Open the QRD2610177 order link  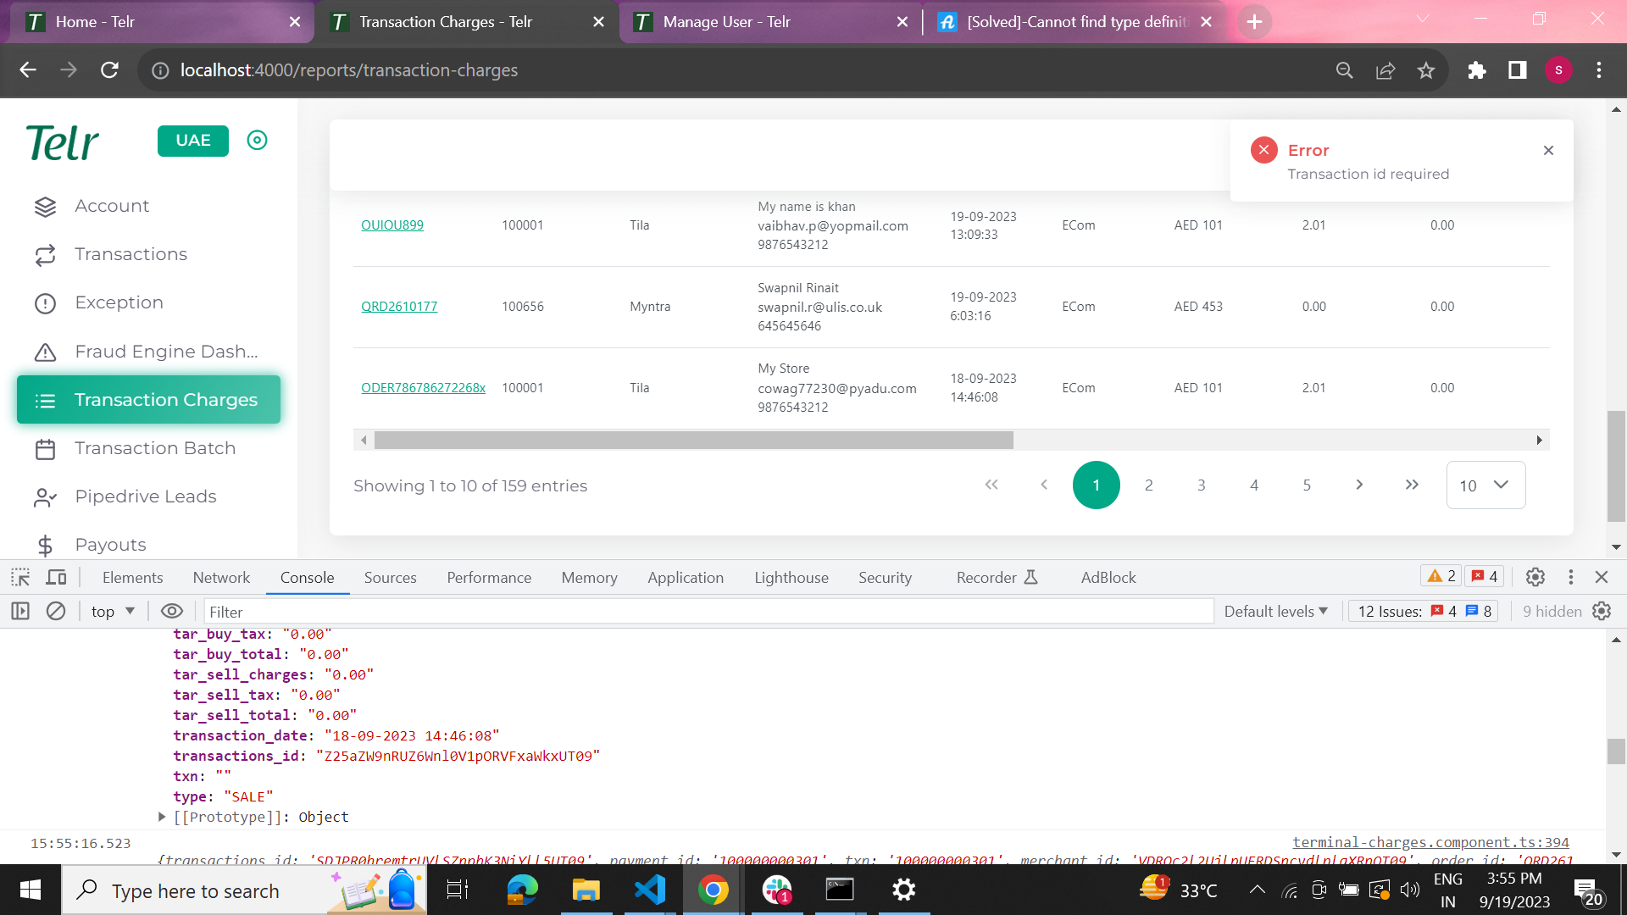399,306
